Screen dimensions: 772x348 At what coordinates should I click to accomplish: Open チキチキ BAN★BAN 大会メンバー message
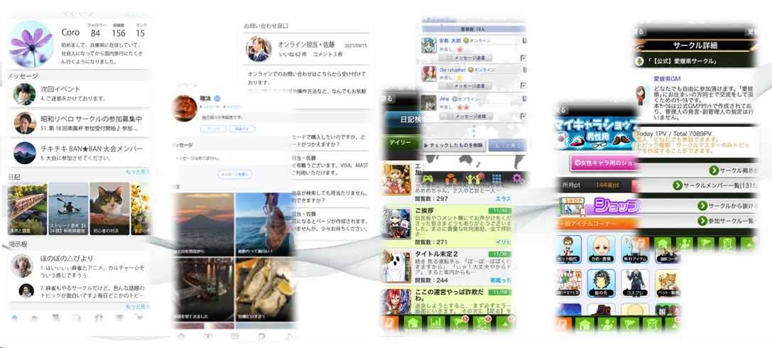80,153
